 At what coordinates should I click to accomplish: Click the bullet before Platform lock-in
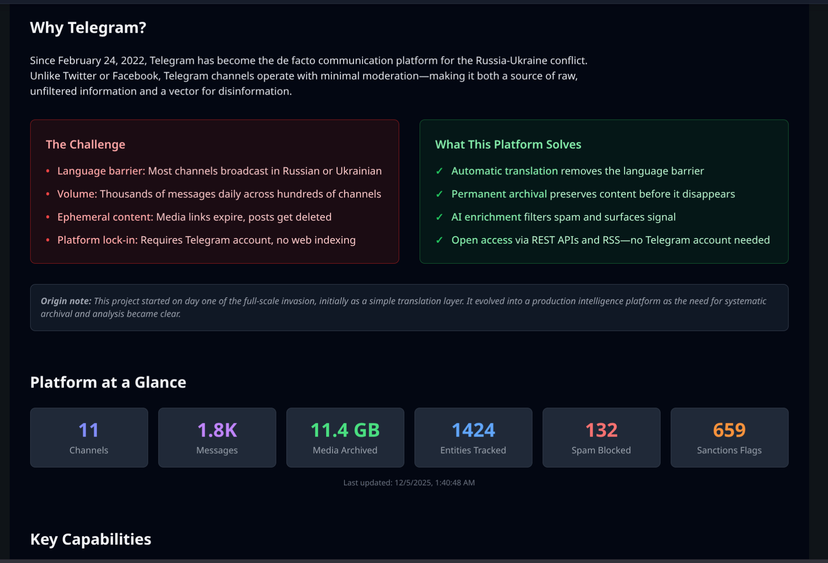48,240
